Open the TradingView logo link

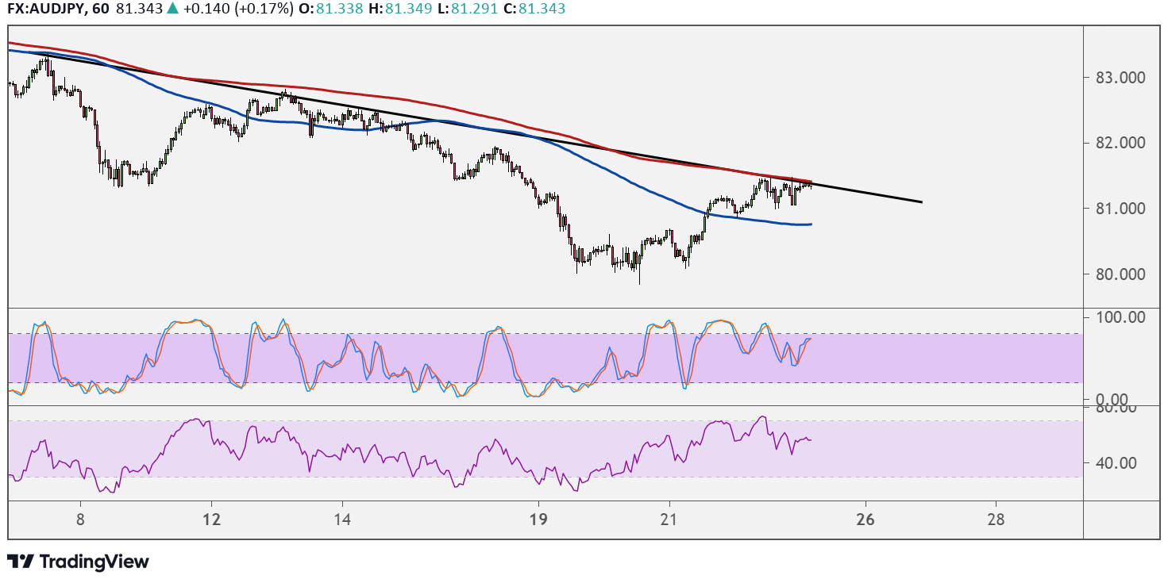[78, 562]
